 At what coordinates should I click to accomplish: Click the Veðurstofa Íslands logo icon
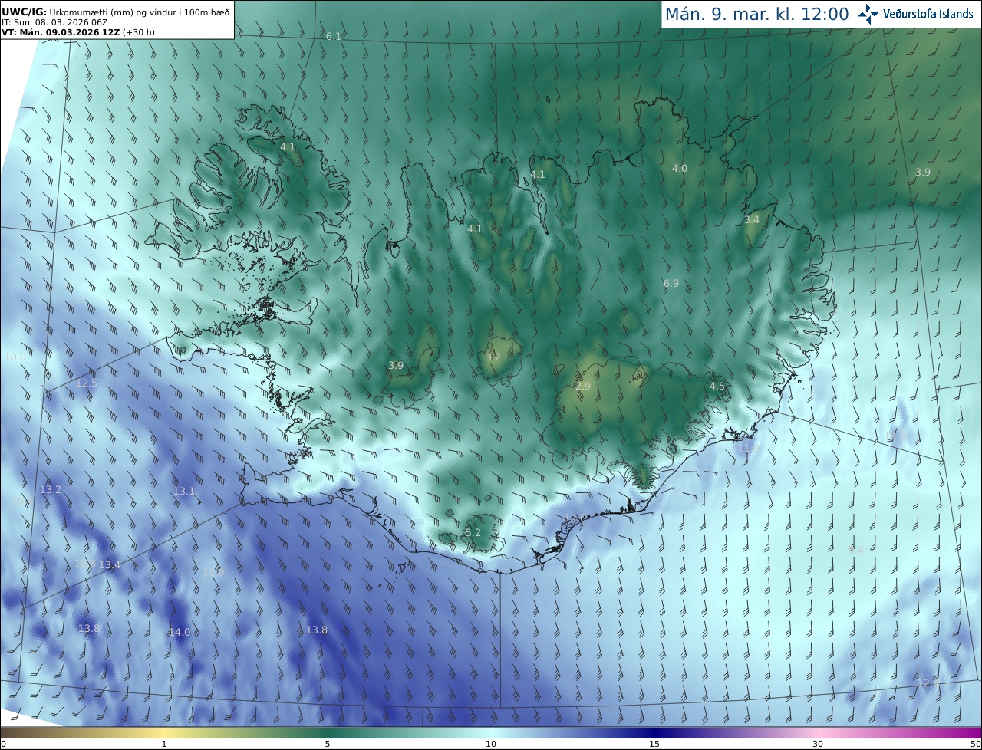pos(868,14)
